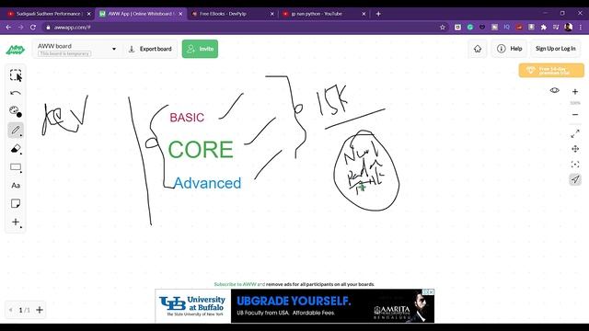
Task: Click Sign Up or Log In
Action: (555, 49)
